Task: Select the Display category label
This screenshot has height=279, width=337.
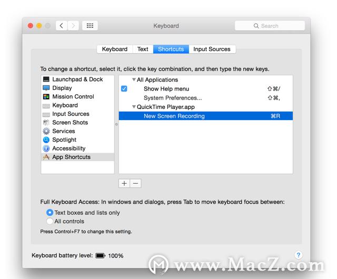Action: [x=62, y=88]
